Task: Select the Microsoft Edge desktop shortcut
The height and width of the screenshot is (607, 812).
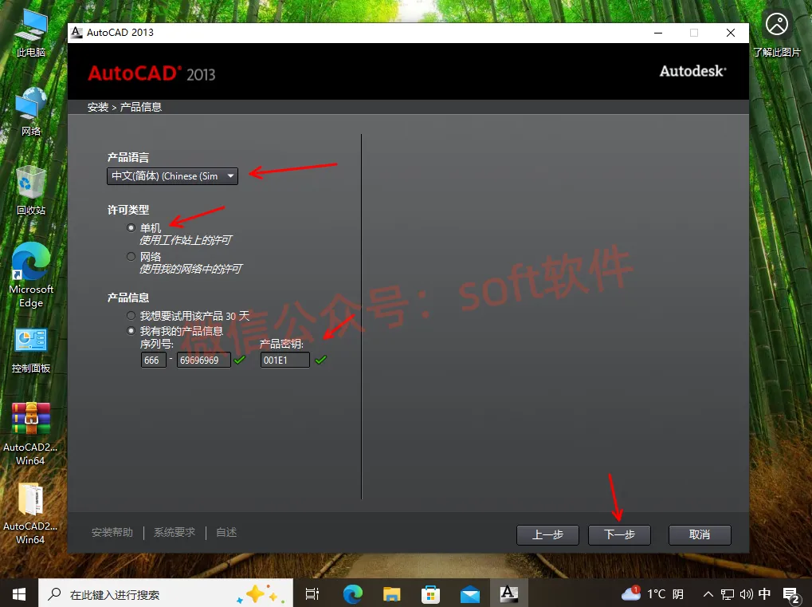Action: click(31, 275)
